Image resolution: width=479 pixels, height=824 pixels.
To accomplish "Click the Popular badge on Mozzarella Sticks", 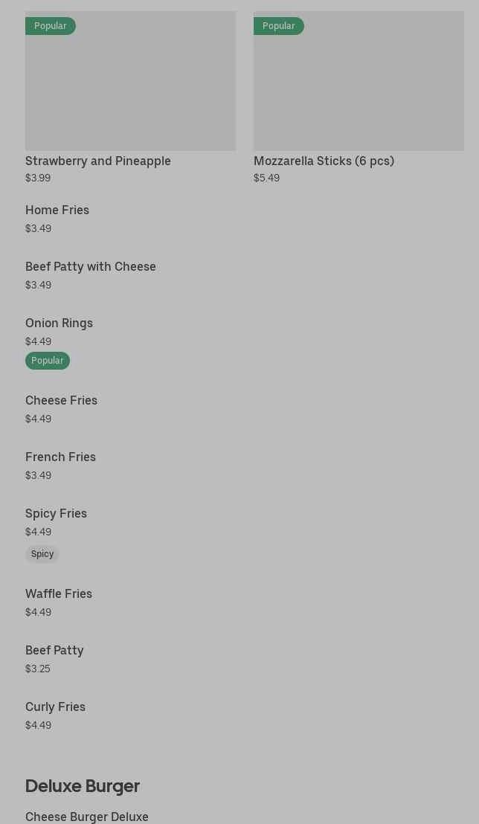I will [x=279, y=26].
